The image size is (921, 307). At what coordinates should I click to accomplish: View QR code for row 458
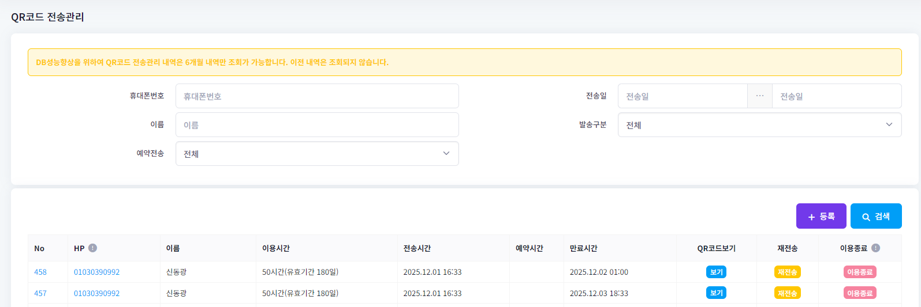coord(716,272)
